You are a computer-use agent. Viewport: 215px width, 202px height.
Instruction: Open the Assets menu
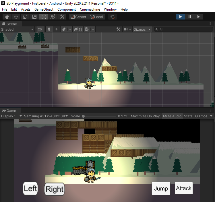point(26,9)
